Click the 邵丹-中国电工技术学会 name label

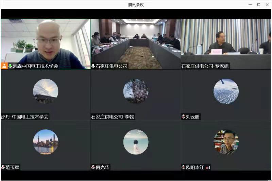[25, 117]
